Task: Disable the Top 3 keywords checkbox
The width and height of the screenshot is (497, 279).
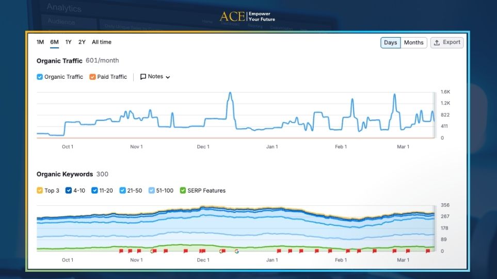Action: pyautogui.click(x=40, y=190)
